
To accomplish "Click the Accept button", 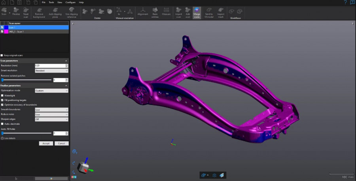I will (x=46, y=144).
